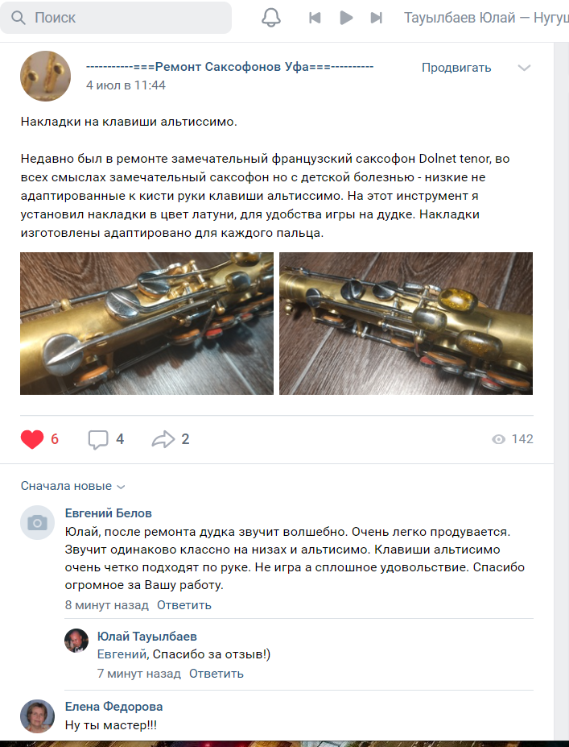Expand post options chevron next to Продвигать
The width and height of the screenshot is (569, 747).
click(524, 68)
